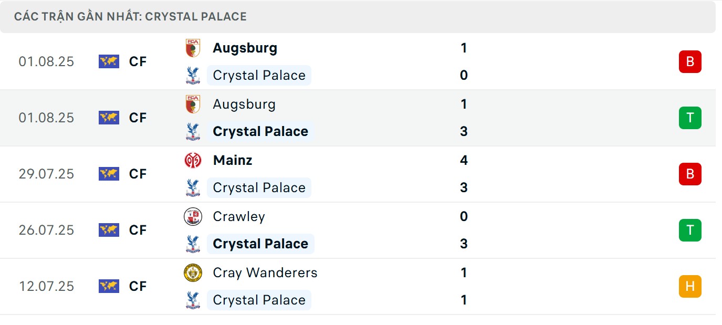Screen dimensions: 722x325
Task: Open details for the Cray Wanderers draw
Action: (x=368, y=287)
